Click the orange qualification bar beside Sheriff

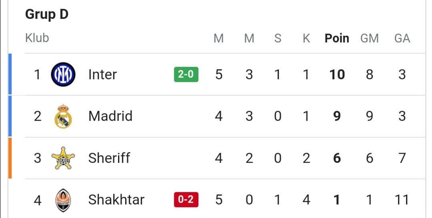[x=10, y=158]
